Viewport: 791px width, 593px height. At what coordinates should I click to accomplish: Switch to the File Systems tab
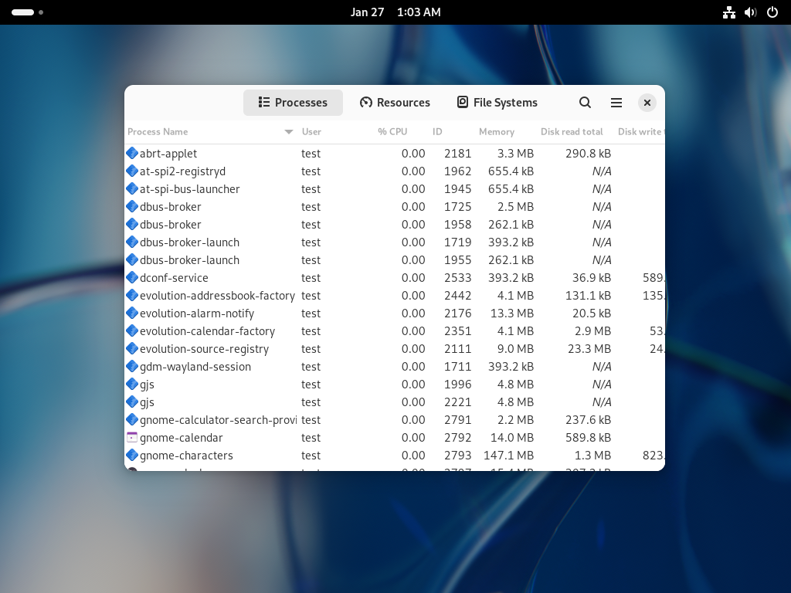[497, 103]
